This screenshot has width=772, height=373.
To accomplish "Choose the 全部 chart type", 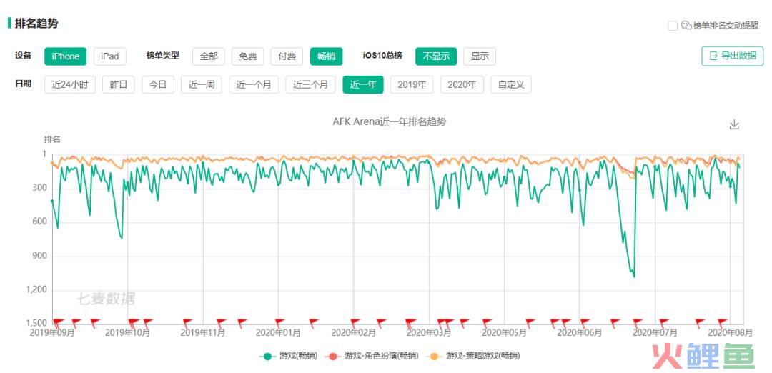I will (208, 56).
